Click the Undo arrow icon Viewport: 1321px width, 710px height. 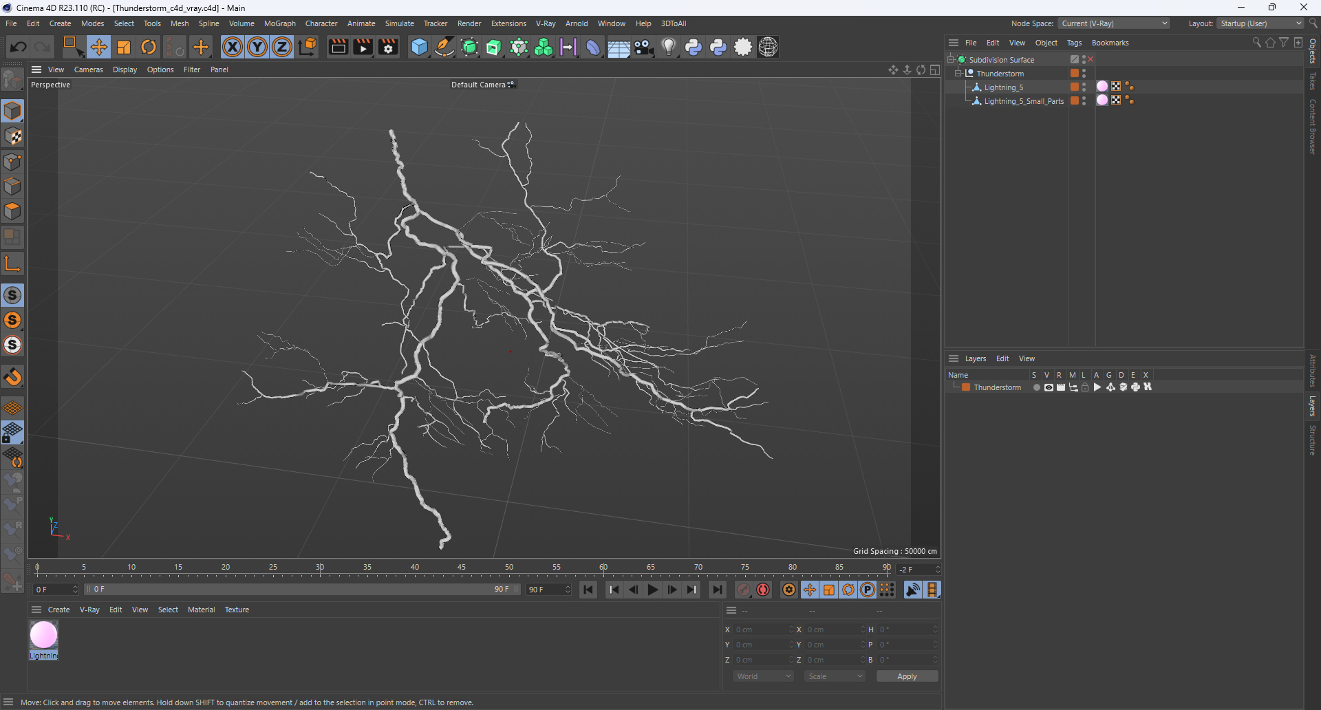[19, 47]
